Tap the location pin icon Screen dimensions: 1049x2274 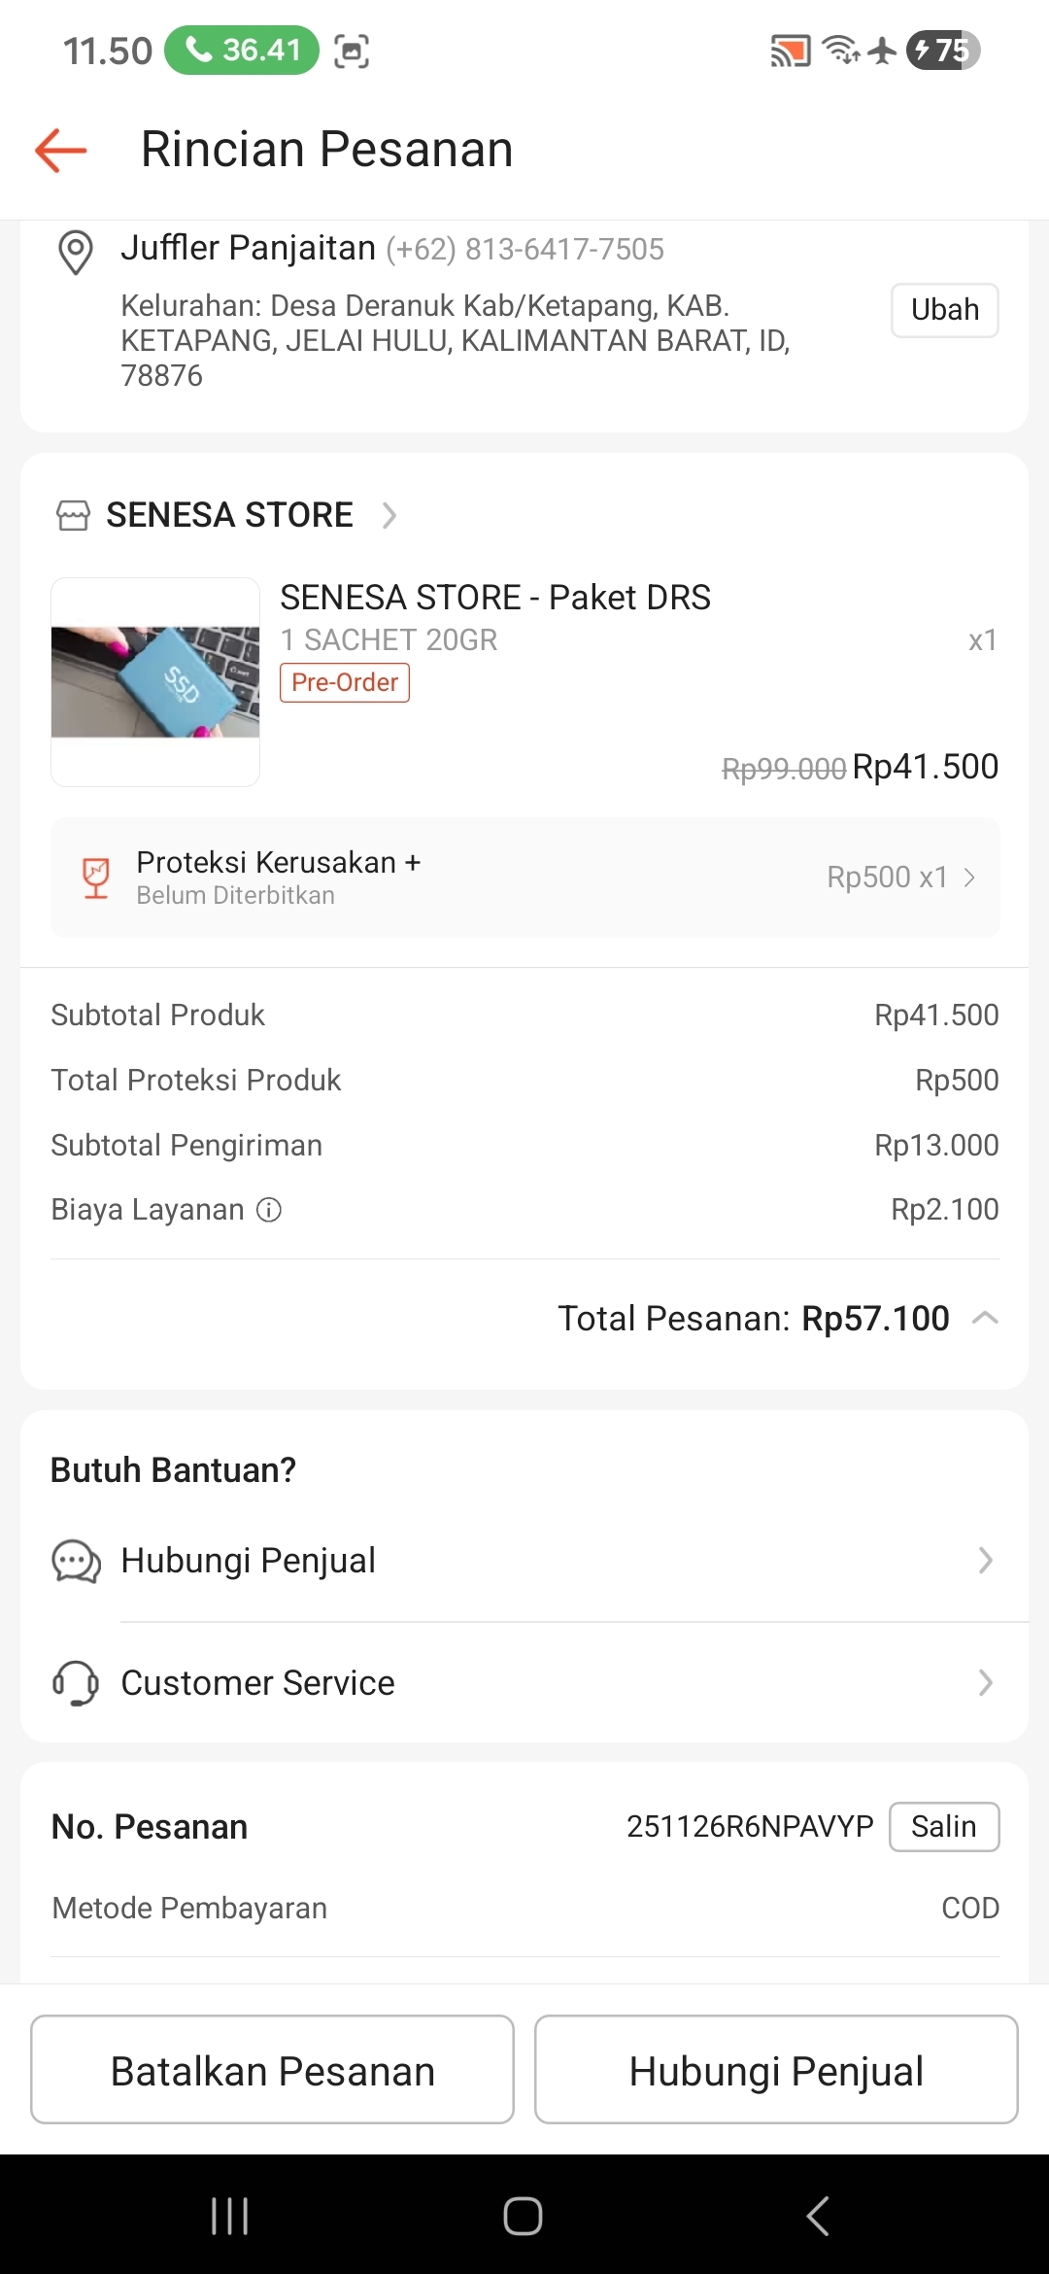coord(76,252)
